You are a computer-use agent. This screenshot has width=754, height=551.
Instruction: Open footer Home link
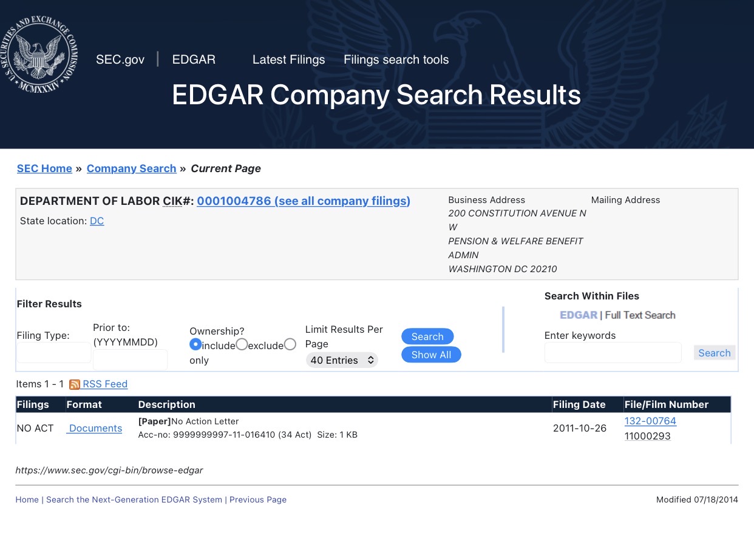27,499
